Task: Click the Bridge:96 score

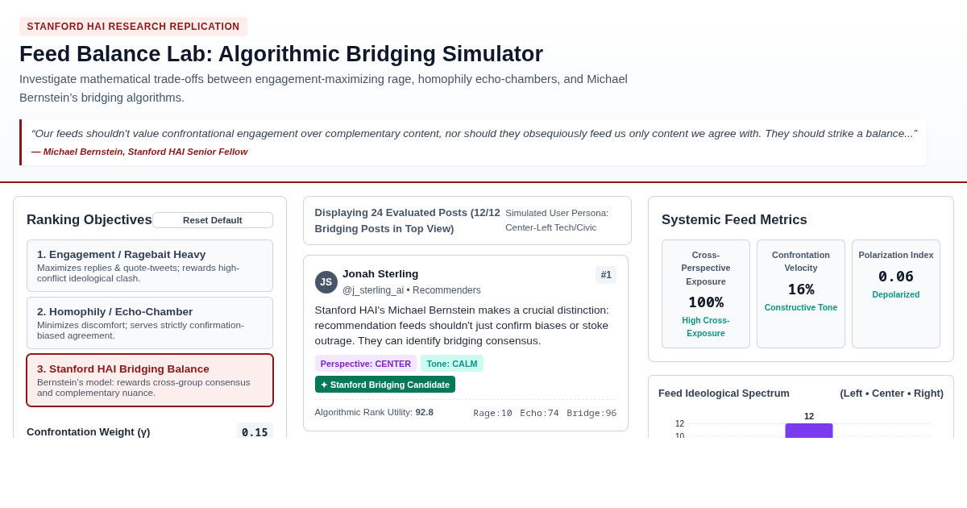Action: click(591, 413)
